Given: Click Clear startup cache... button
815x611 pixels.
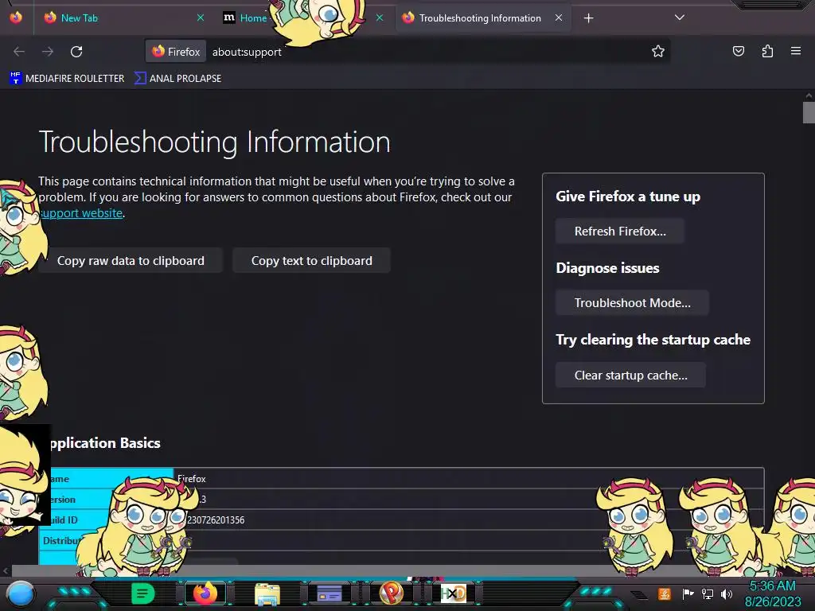Looking at the screenshot, I should click(x=630, y=376).
